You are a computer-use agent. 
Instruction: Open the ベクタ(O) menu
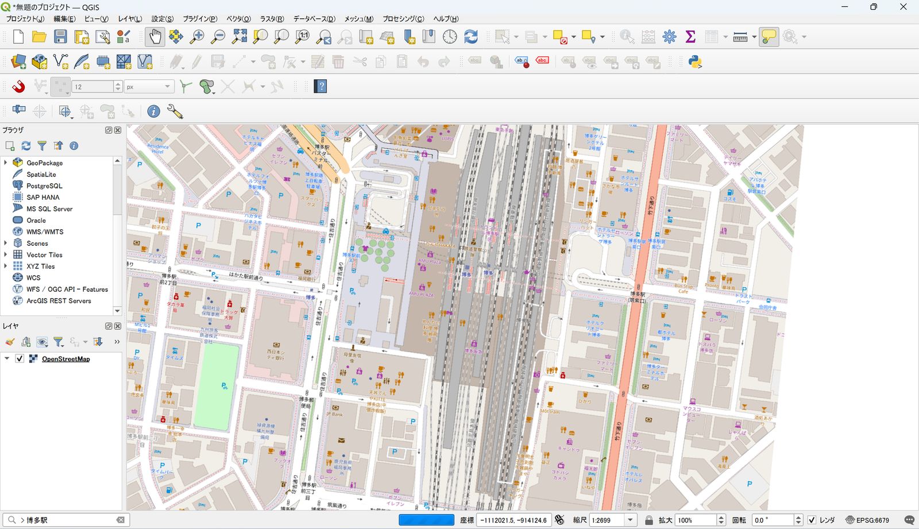click(x=238, y=19)
